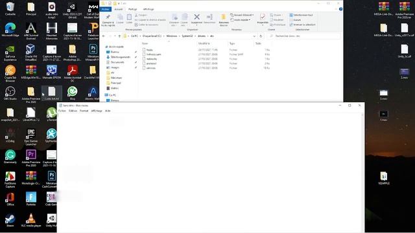Click Inverser la sélection
This screenshot has height=233, width=415.
pyautogui.click(x=302, y=25)
